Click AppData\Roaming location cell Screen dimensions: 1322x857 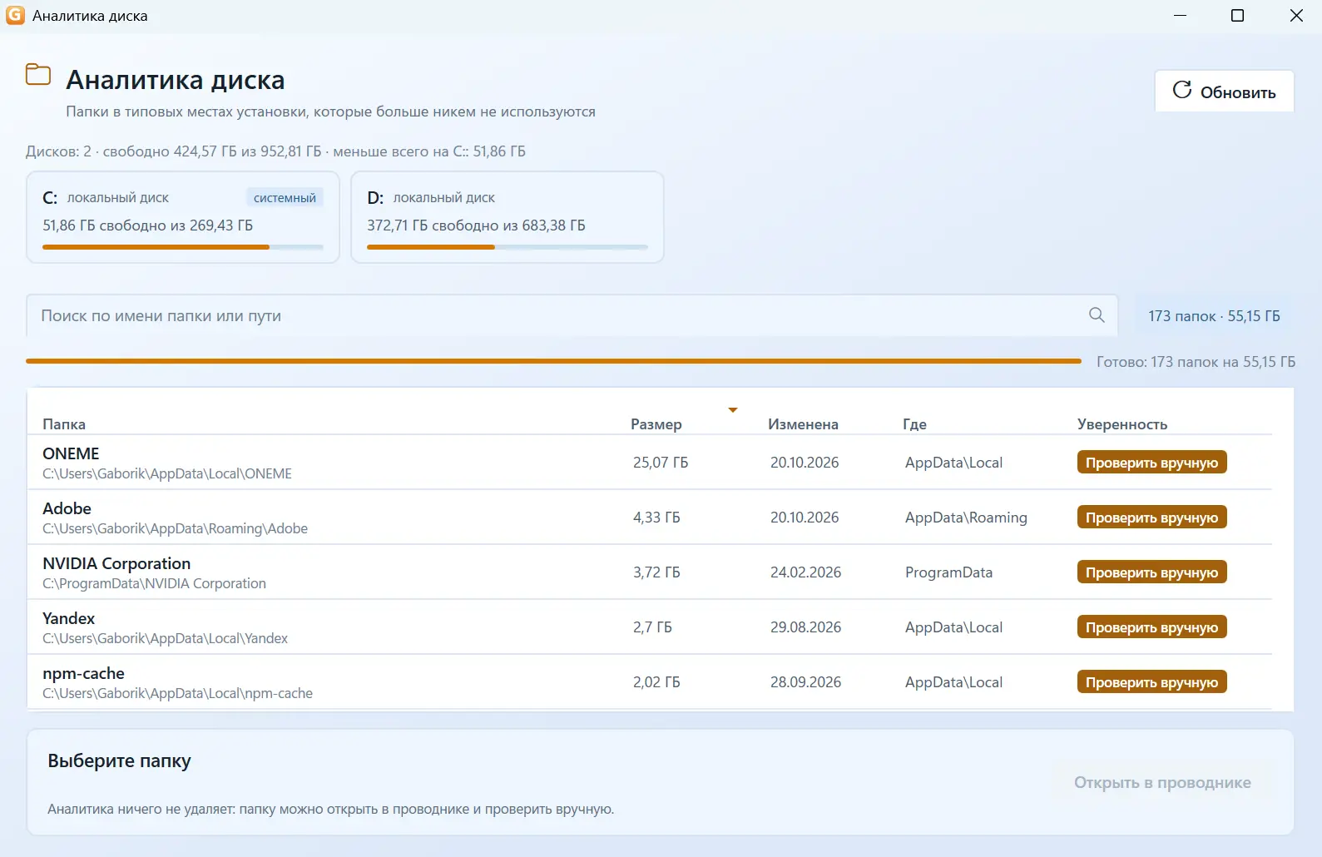tap(966, 518)
